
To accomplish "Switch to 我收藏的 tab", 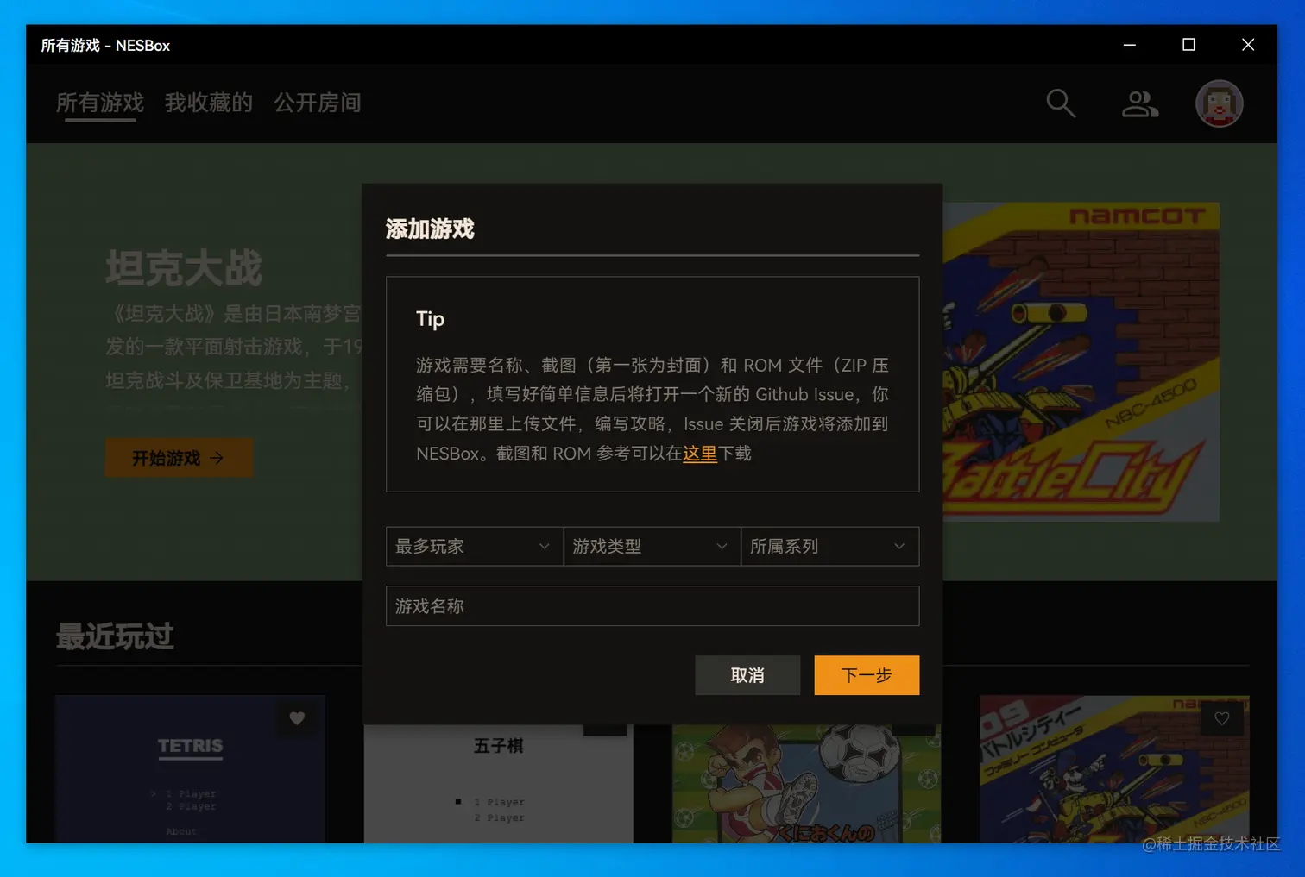I will point(209,103).
